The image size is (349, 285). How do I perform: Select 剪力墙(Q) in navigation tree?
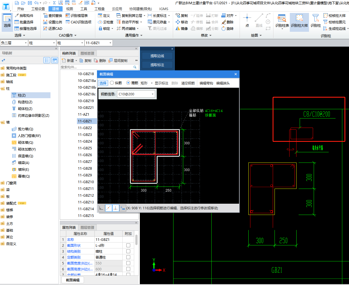(25, 129)
